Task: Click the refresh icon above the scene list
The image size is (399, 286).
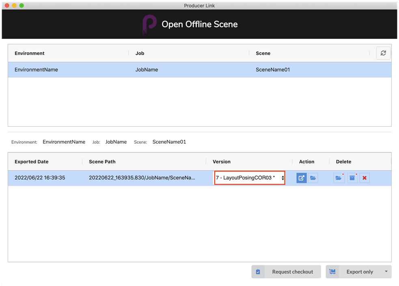Action: pos(383,53)
